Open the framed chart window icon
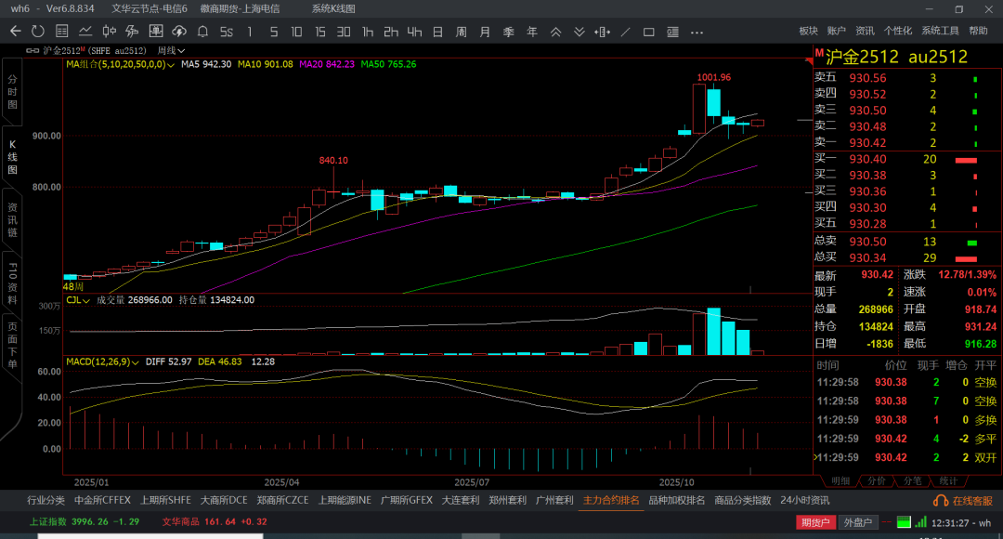 tap(155, 32)
